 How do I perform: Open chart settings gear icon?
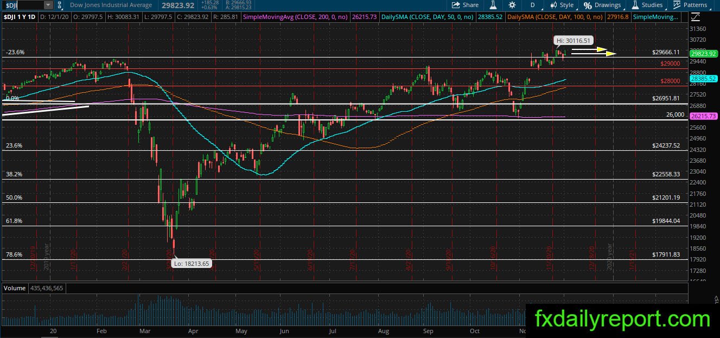(x=512, y=5)
